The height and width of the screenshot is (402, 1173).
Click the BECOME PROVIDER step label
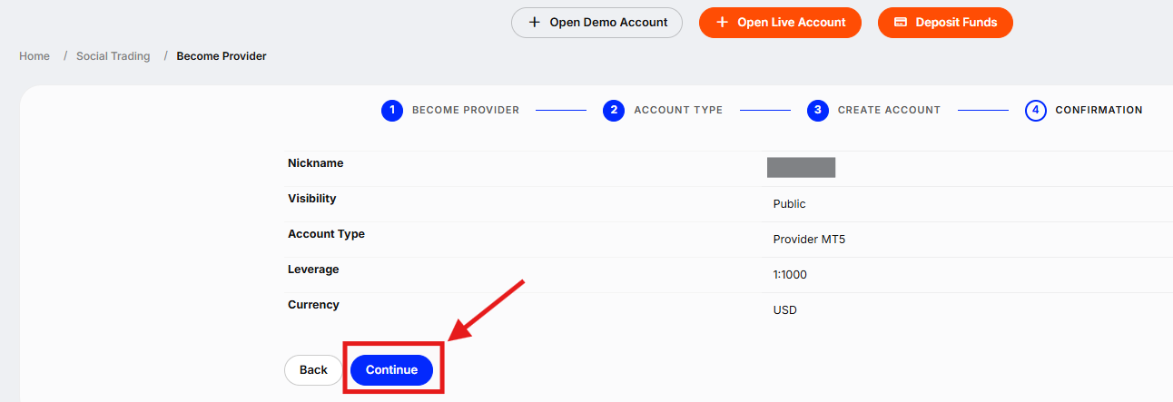466,111
